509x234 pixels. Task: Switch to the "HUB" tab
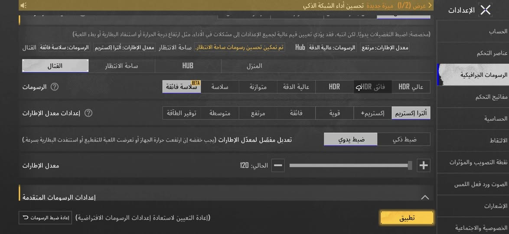pos(188,65)
